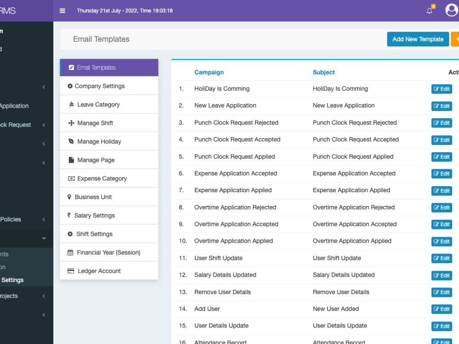Open the Company Settings tab
This screenshot has height=344, width=459.
(x=109, y=86)
